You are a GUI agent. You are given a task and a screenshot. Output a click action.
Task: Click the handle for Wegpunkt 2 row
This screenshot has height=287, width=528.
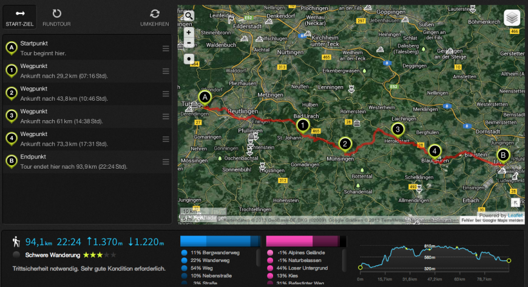pos(166,93)
